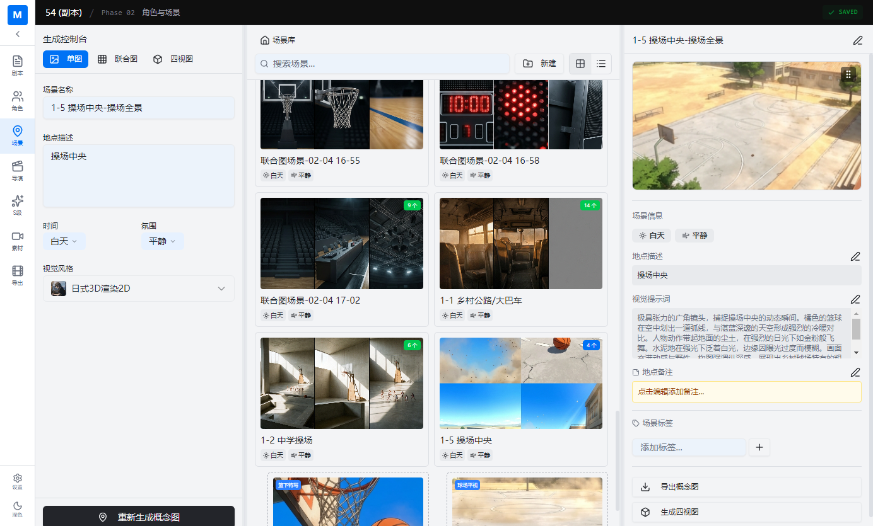The width and height of the screenshot is (873, 526).
Task: Open the 时间 白天 dropdown
Action: pyautogui.click(x=64, y=241)
